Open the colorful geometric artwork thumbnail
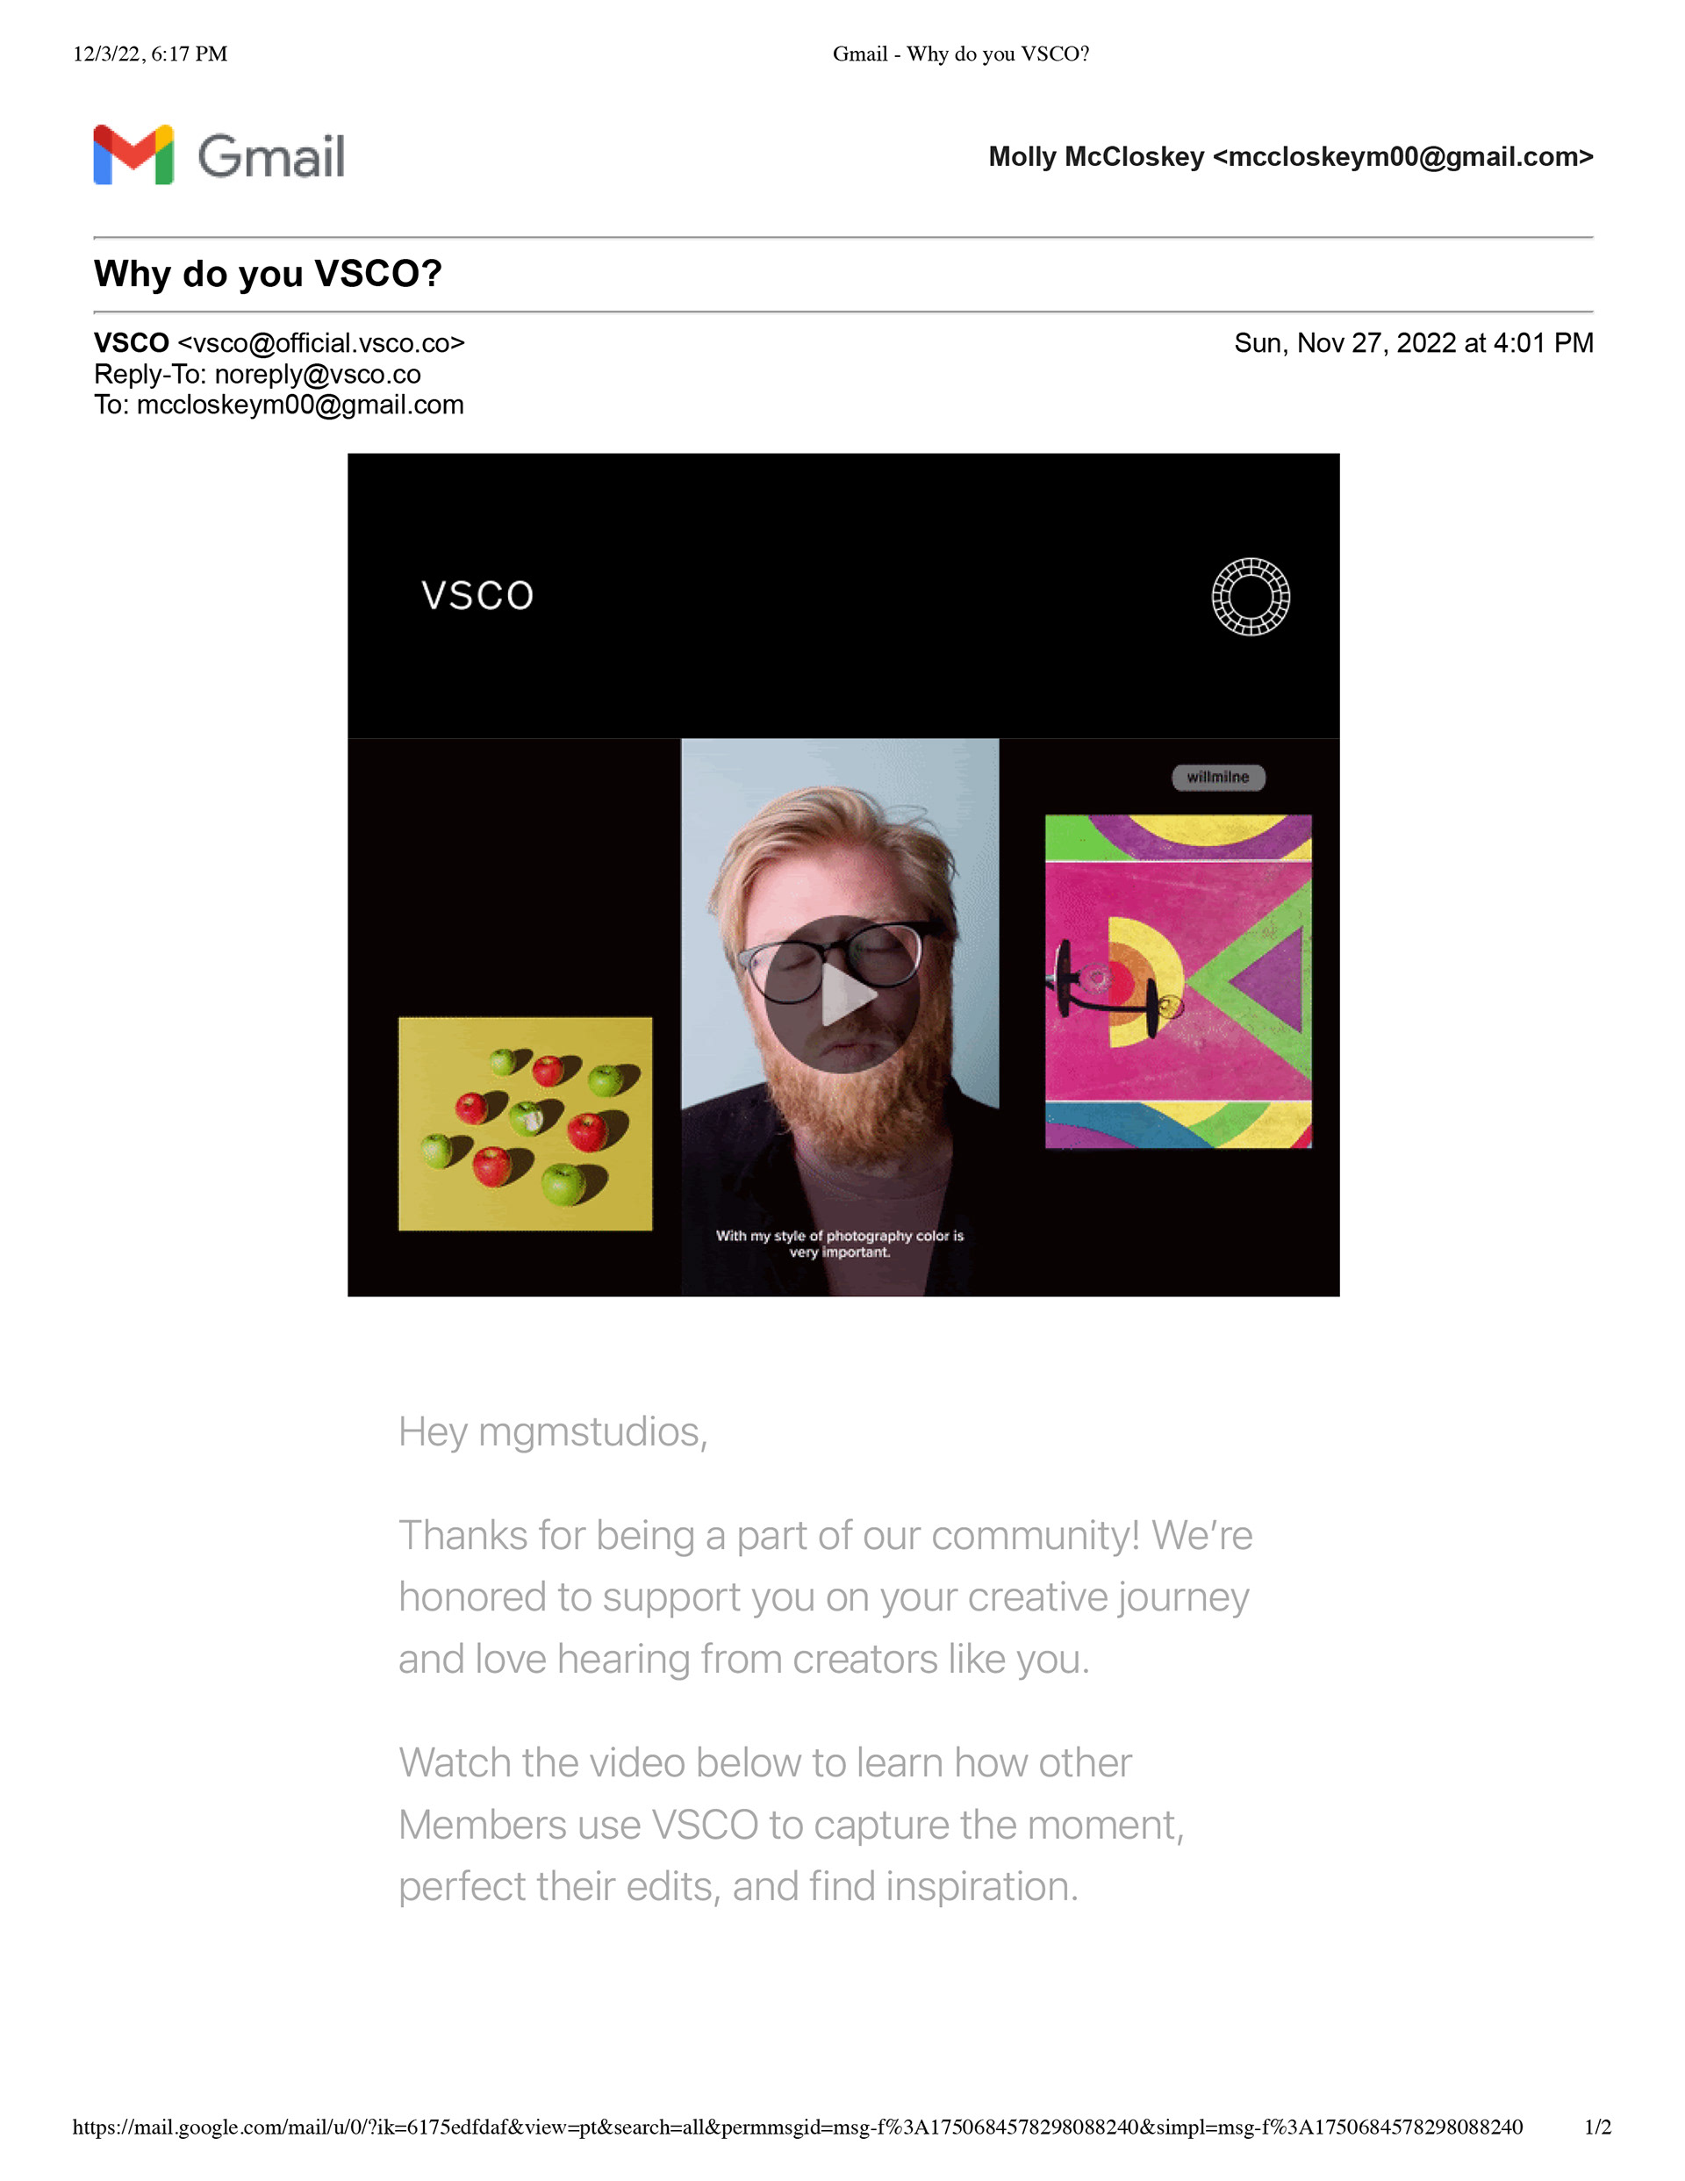 coord(1179,981)
